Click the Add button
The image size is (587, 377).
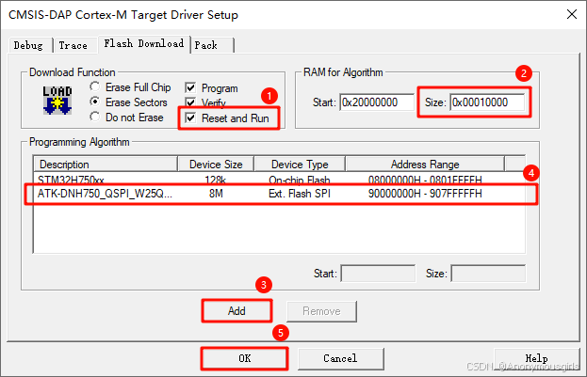[236, 311]
